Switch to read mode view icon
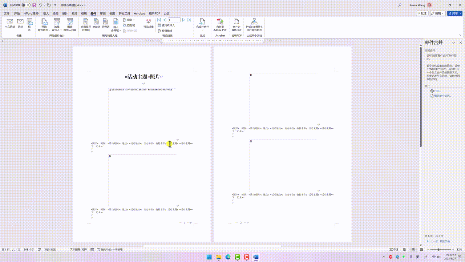Viewport: 465px width, 262px height. pyautogui.click(x=404, y=250)
